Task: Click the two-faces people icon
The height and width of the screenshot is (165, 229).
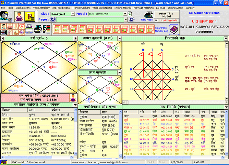Action: click(x=5, y=16)
